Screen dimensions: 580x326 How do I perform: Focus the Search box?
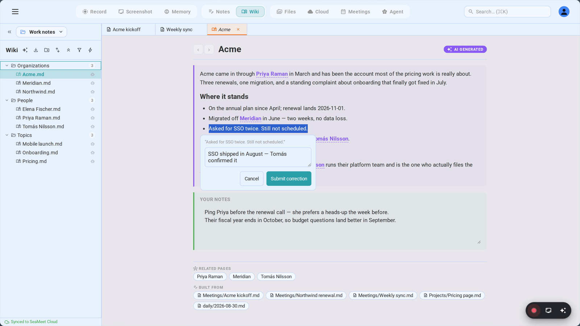(507, 12)
